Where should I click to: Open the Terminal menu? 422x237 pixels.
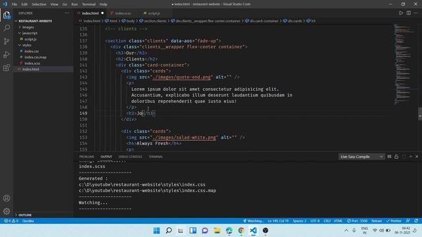tap(89, 4)
